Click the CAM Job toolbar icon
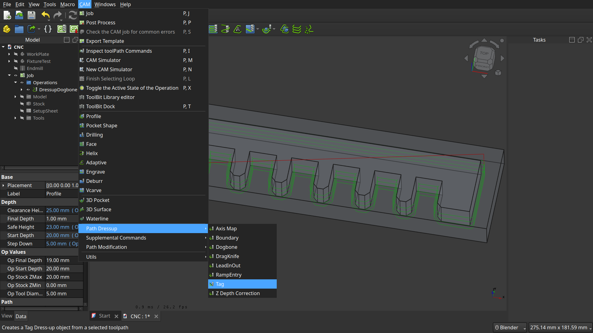The image size is (593, 333). [62, 29]
